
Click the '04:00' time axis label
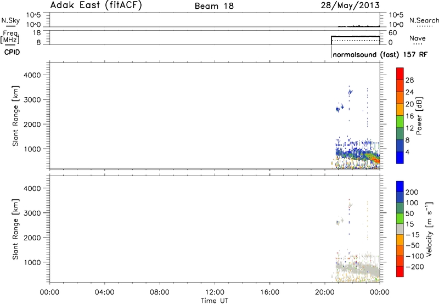tap(104, 292)
